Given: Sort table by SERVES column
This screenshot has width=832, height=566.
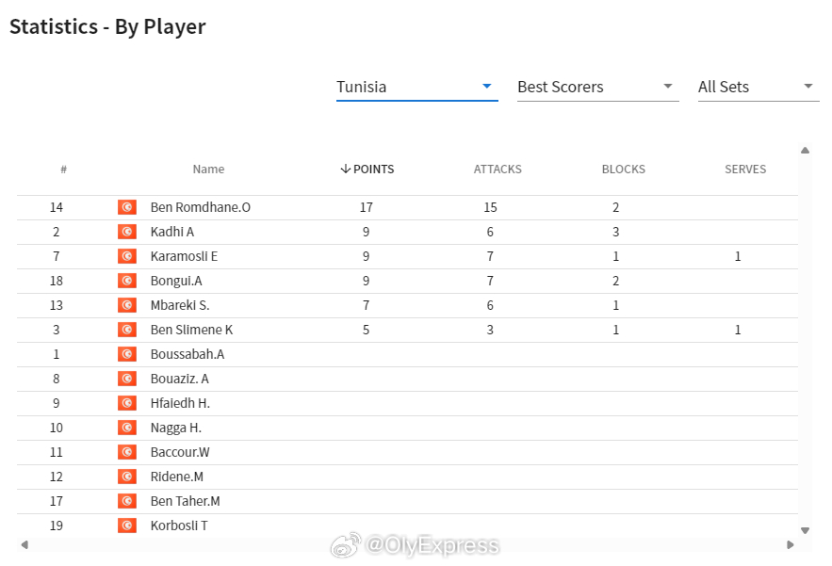Looking at the screenshot, I should 745,170.
